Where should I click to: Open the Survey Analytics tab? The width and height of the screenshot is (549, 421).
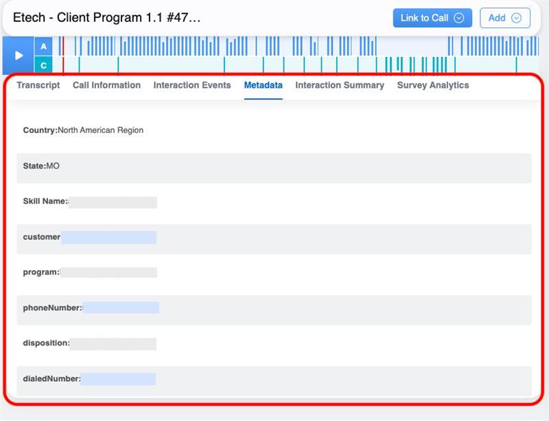click(433, 85)
